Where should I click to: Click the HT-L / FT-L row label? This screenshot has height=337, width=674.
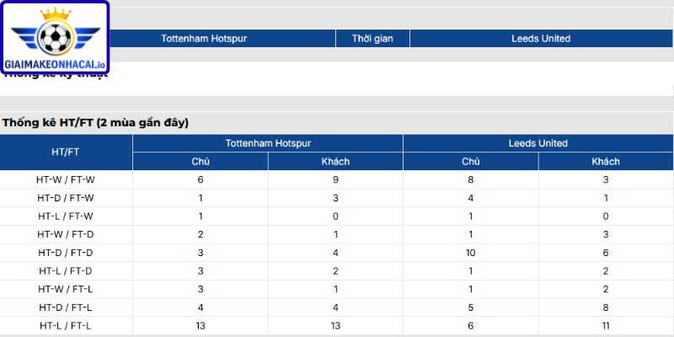[66, 326]
